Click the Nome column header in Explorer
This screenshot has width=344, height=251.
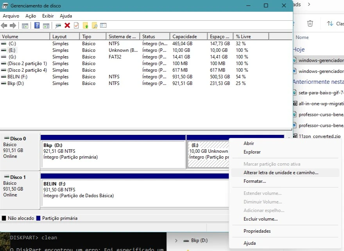click(x=302, y=37)
